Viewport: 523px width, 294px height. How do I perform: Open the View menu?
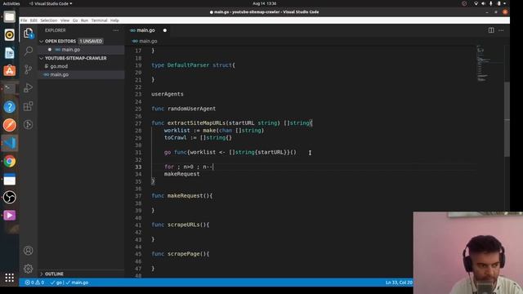65,20
